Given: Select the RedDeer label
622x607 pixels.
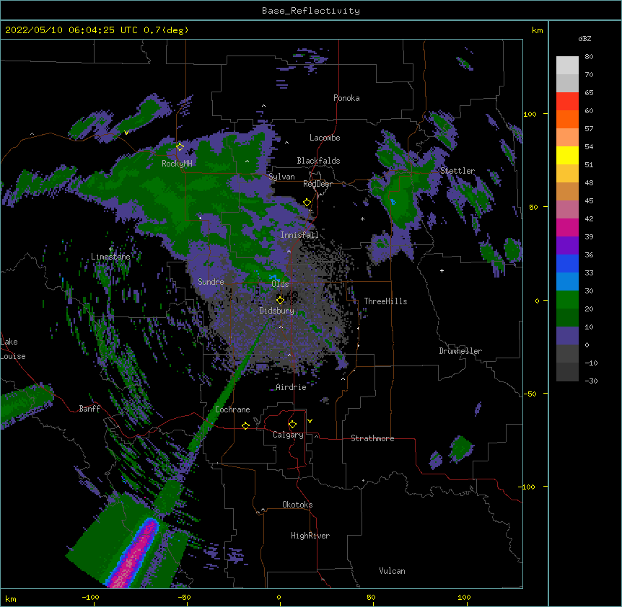Looking at the screenshot, I should 317,184.
